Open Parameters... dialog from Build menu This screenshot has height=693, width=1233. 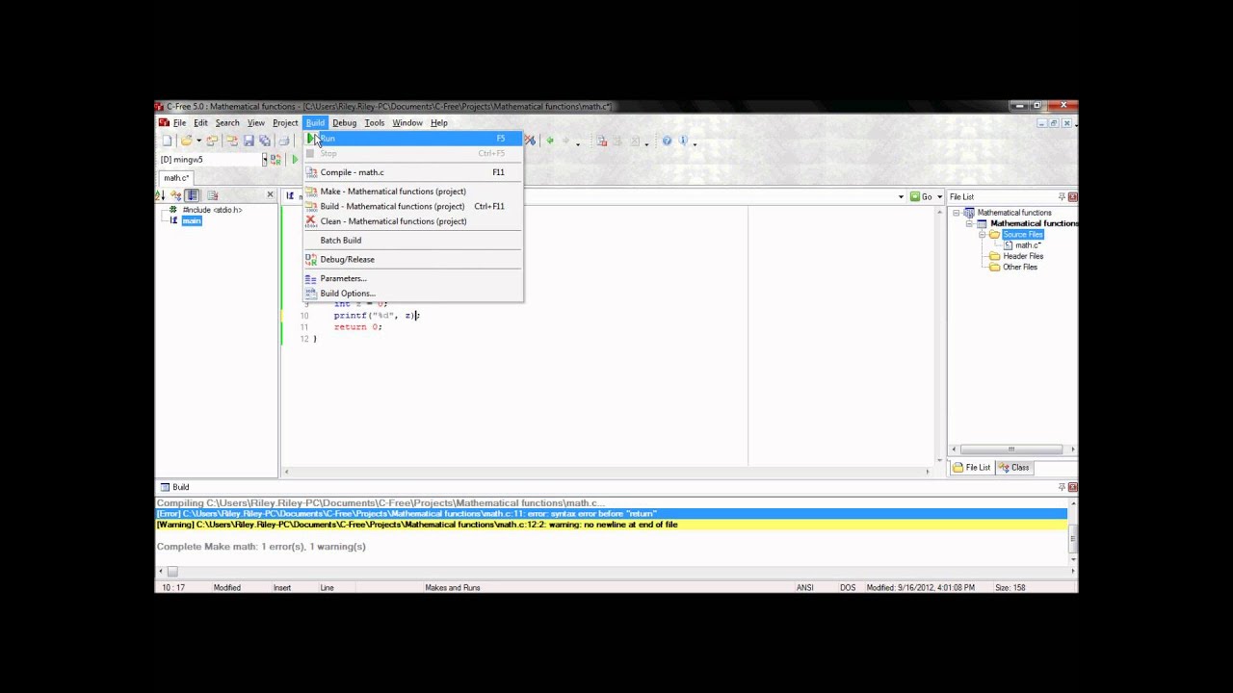pos(413,278)
